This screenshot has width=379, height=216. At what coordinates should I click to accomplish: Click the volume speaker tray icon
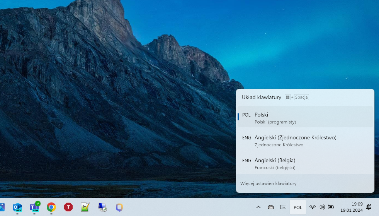(x=321, y=207)
